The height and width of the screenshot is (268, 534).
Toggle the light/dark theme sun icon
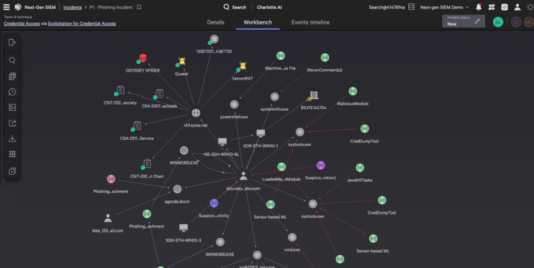530,7
